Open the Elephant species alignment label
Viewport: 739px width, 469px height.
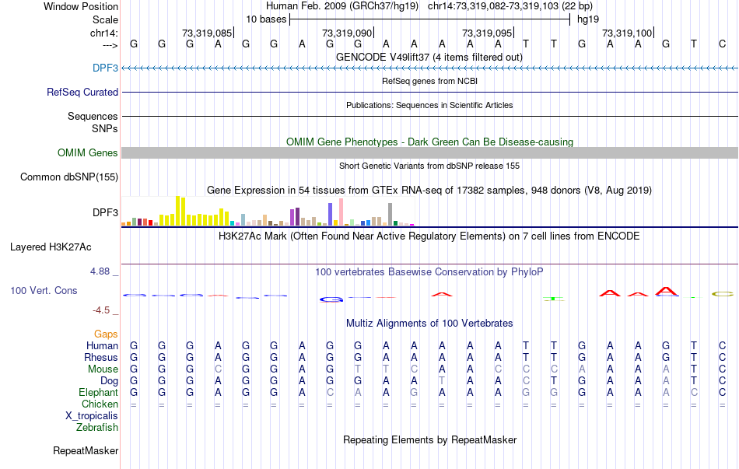[98, 393]
